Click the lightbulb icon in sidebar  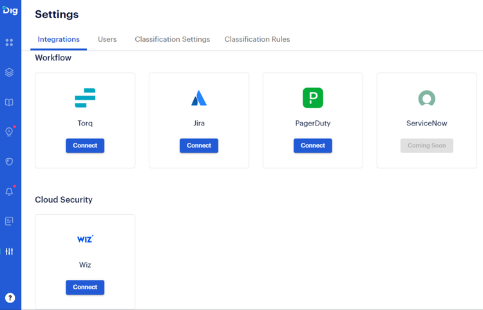tap(9, 132)
